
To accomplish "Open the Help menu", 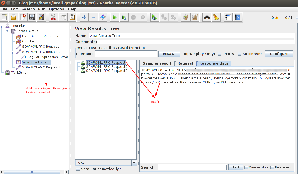I will (x=72, y=9).
